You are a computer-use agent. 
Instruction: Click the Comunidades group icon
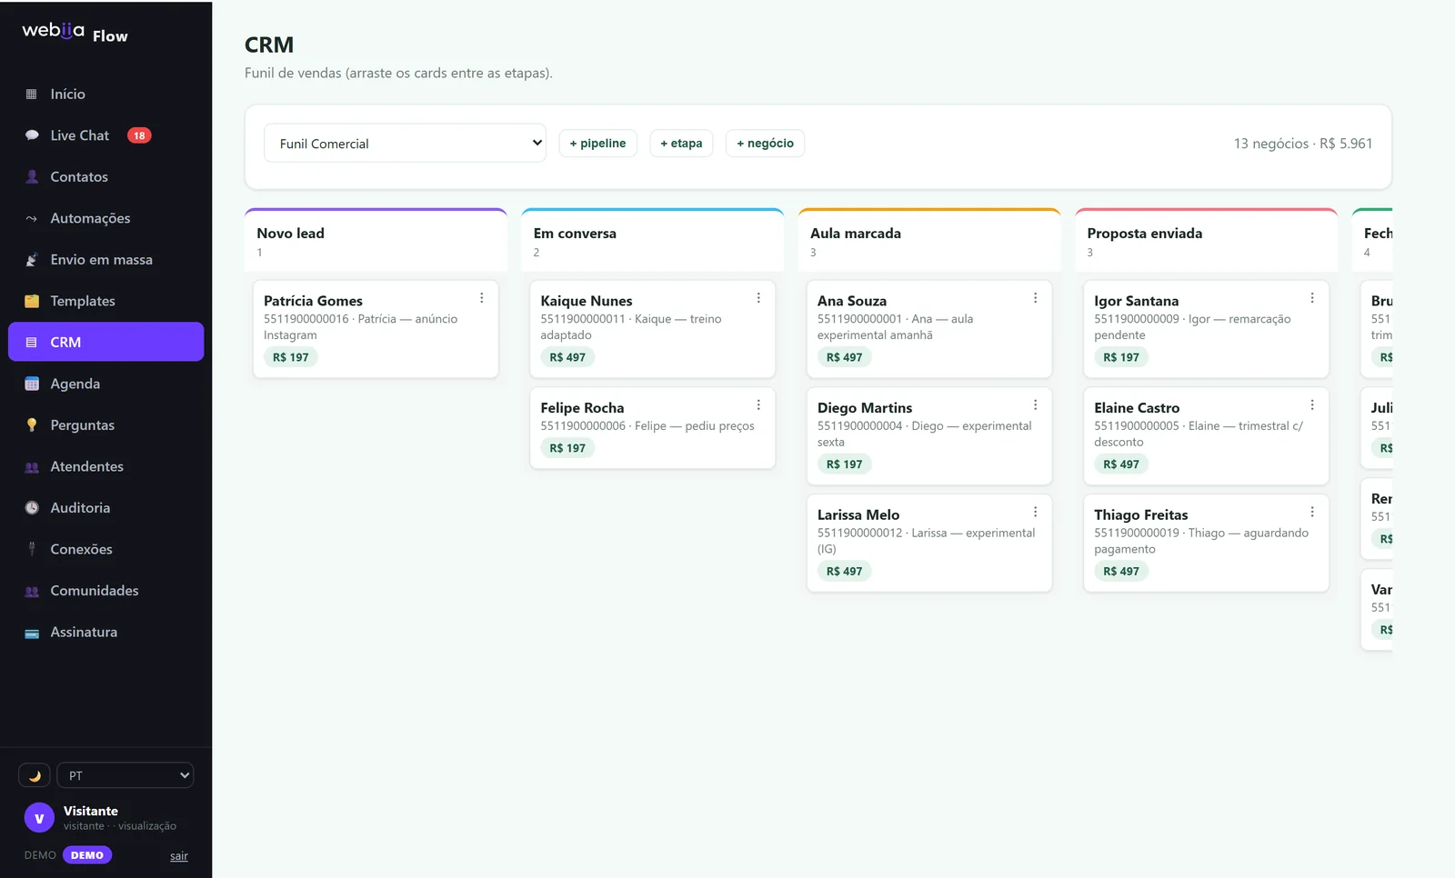pos(32,591)
